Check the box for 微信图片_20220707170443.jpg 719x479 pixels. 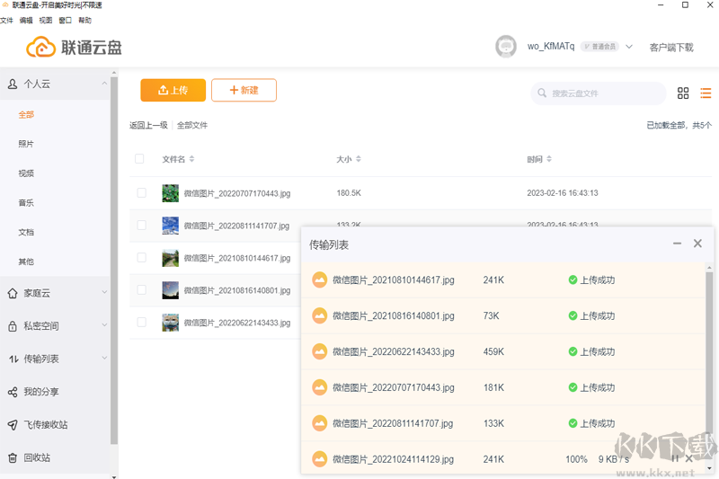click(141, 193)
